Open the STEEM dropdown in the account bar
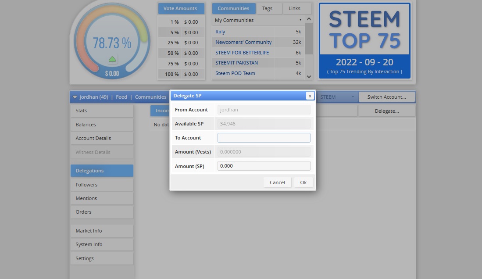The width and height of the screenshot is (482, 279). click(x=337, y=97)
